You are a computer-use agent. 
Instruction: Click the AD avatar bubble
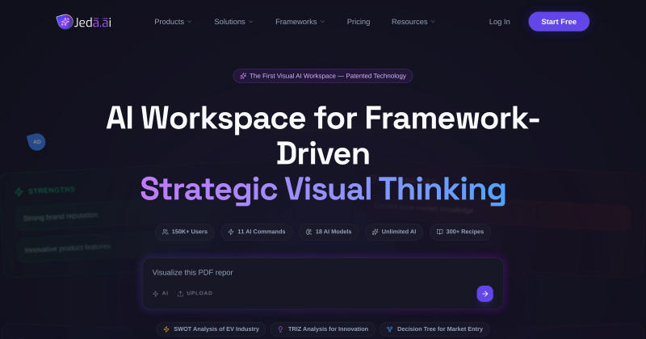[x=36, y=142]
